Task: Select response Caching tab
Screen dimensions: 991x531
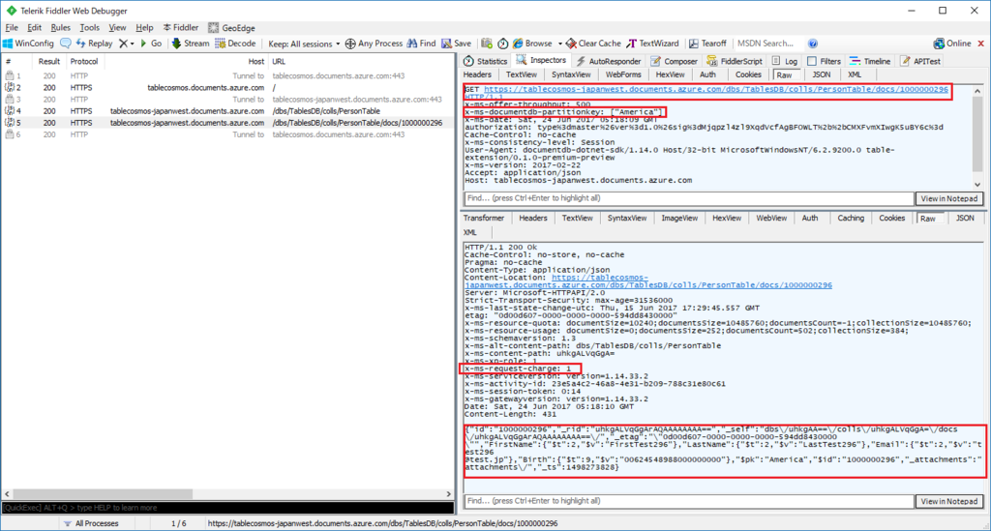Action: click(x=851, y=218)
